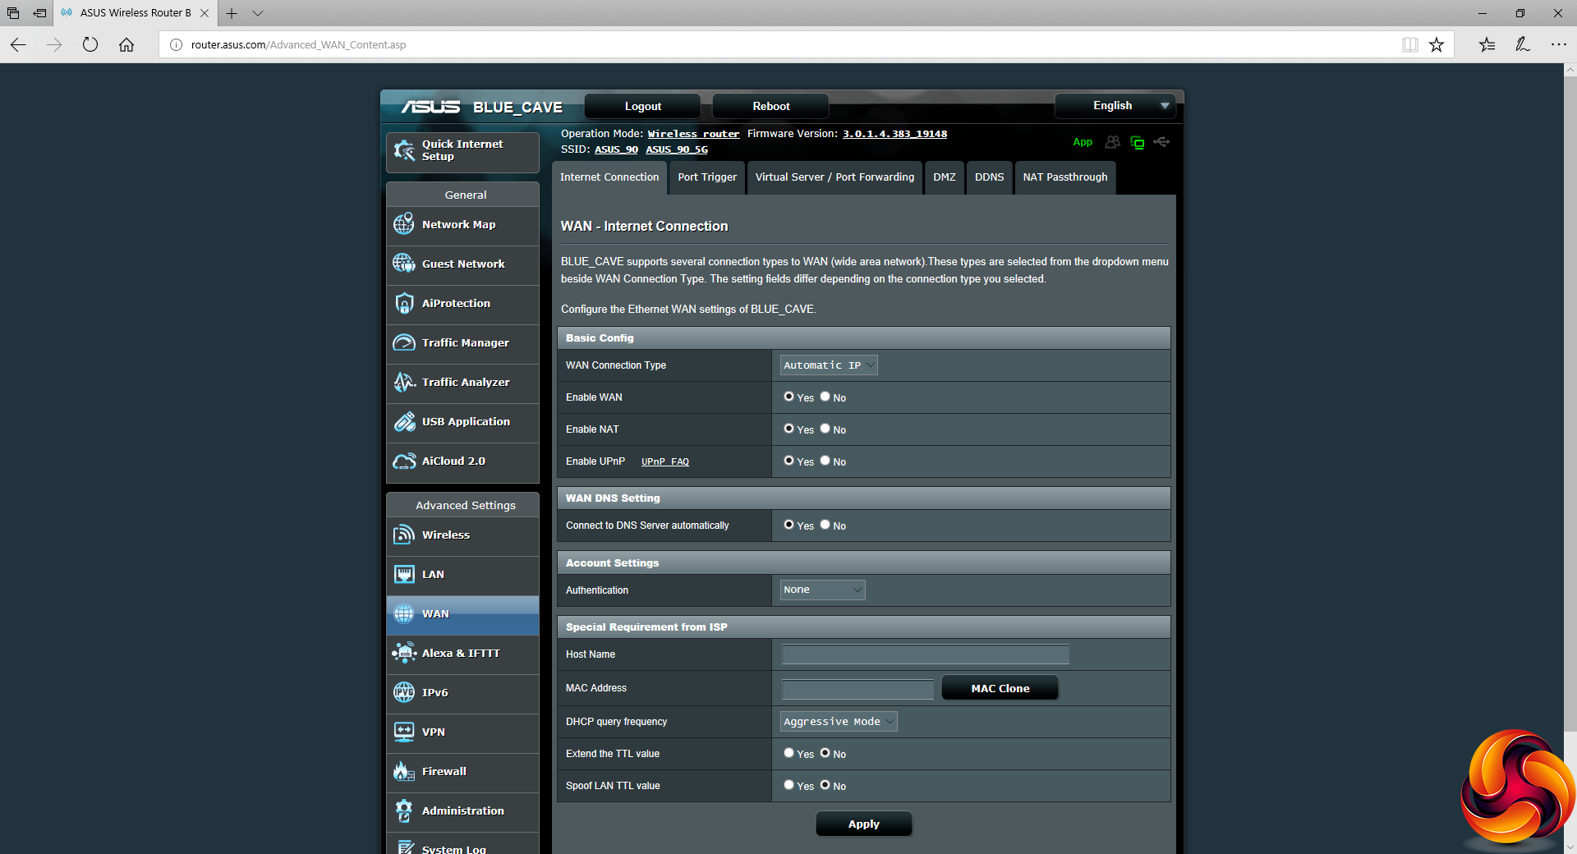Select No for Enable WAN
The height and width of the screenshot is (854, 1577).
click(x=825, y=397)
